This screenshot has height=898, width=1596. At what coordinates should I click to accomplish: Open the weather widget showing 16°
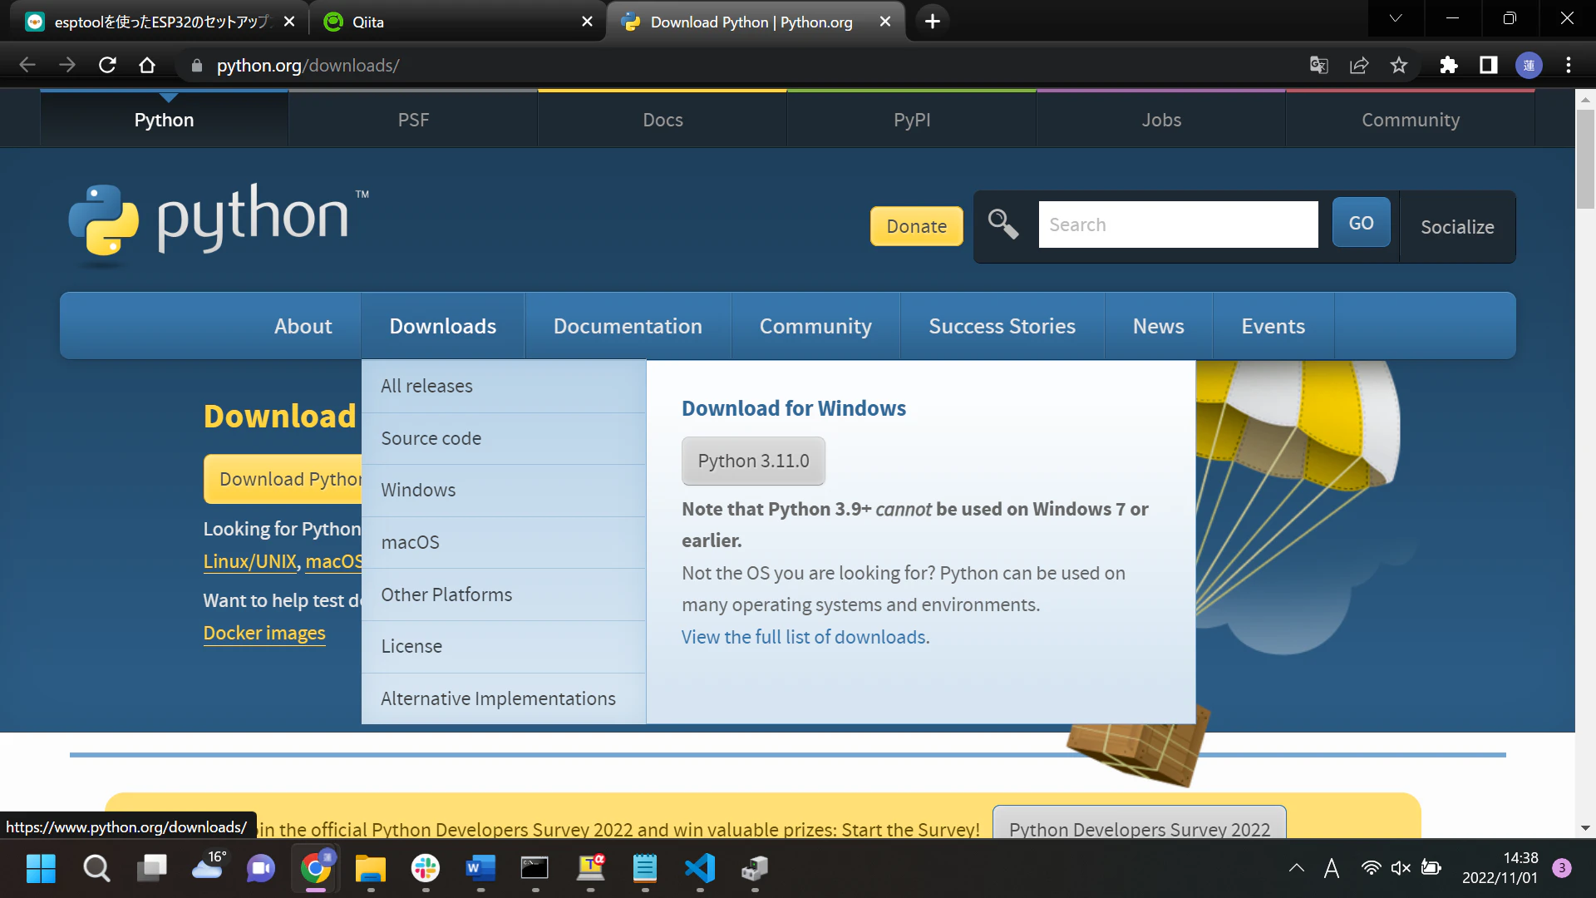coord(207,866)
